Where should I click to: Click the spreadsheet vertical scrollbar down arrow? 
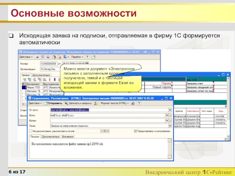[x=228, y=136]
